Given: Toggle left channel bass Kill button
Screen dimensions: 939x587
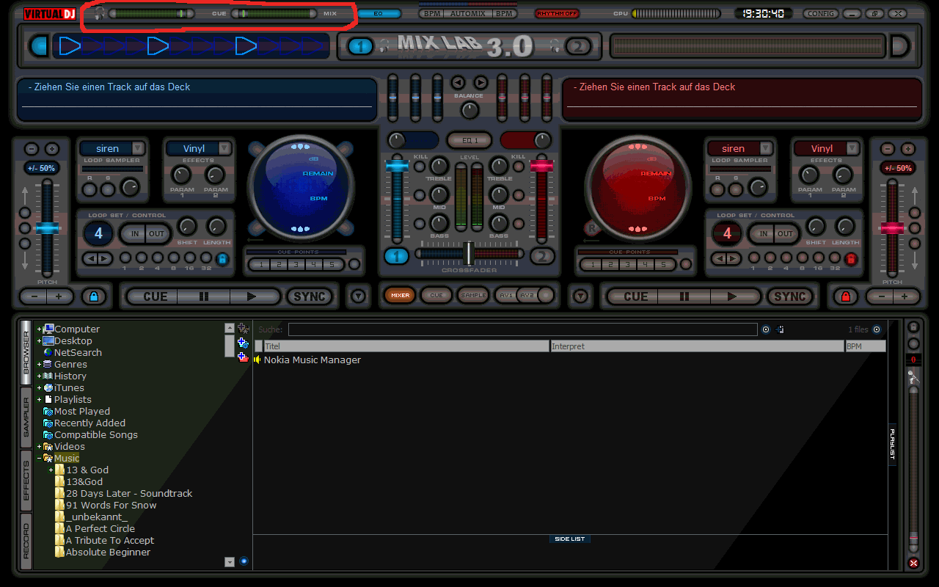Looking at the screenshot, I should (x=420, y=223).
